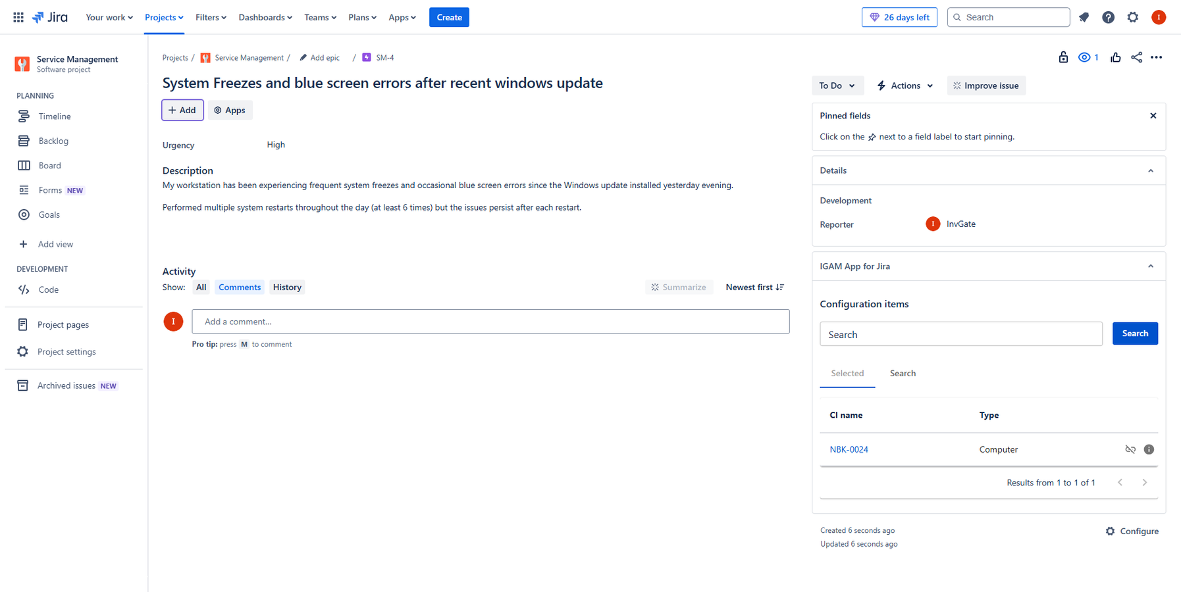Click the 26 days left button

point(899,17)
